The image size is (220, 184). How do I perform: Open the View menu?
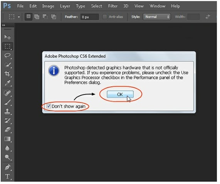click(139, 6)
